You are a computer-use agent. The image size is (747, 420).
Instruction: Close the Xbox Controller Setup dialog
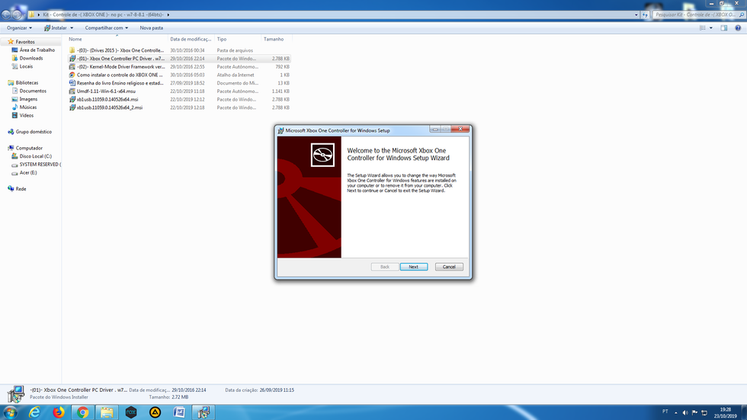tap(460, 129)
